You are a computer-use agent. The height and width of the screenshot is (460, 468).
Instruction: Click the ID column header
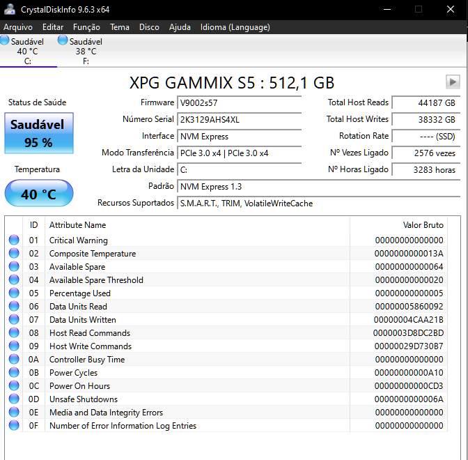[x=33, y=225]
